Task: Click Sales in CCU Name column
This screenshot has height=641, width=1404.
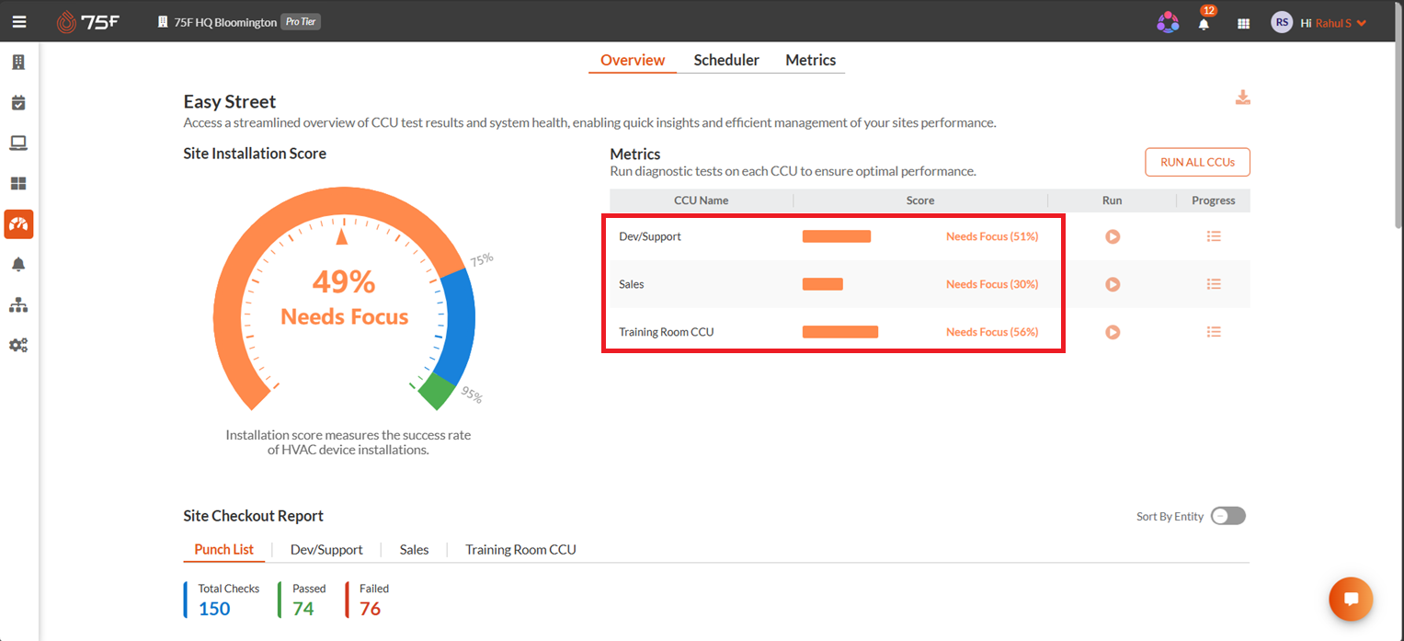Action: 632,284
